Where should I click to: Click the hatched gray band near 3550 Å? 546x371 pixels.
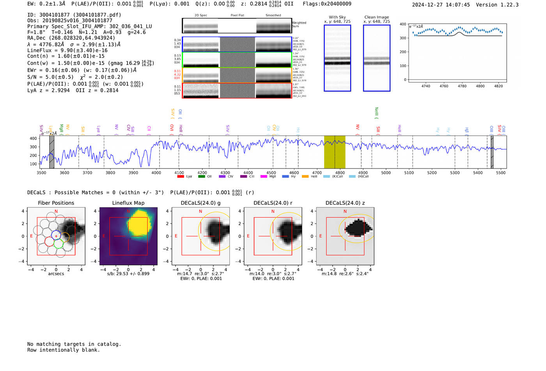tap(51, 152)
